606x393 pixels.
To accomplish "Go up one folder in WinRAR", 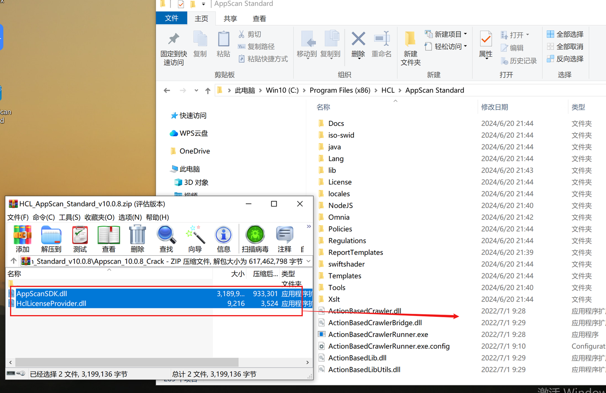I will tap(13, 261).
